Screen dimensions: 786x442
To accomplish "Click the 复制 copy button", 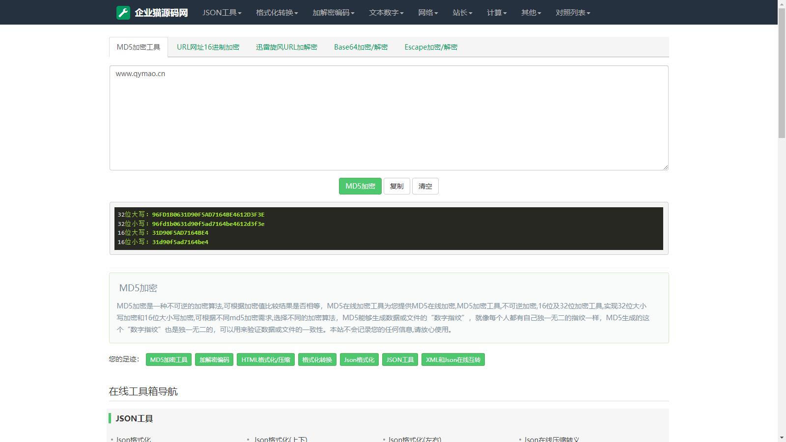I will point(396,186).
